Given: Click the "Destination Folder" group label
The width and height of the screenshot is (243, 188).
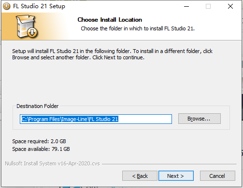Looking at the screenshot, I should point(37,106).
